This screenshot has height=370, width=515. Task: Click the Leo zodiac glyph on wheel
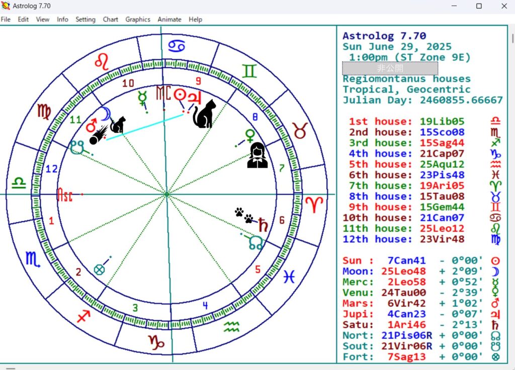coord(102,62)
